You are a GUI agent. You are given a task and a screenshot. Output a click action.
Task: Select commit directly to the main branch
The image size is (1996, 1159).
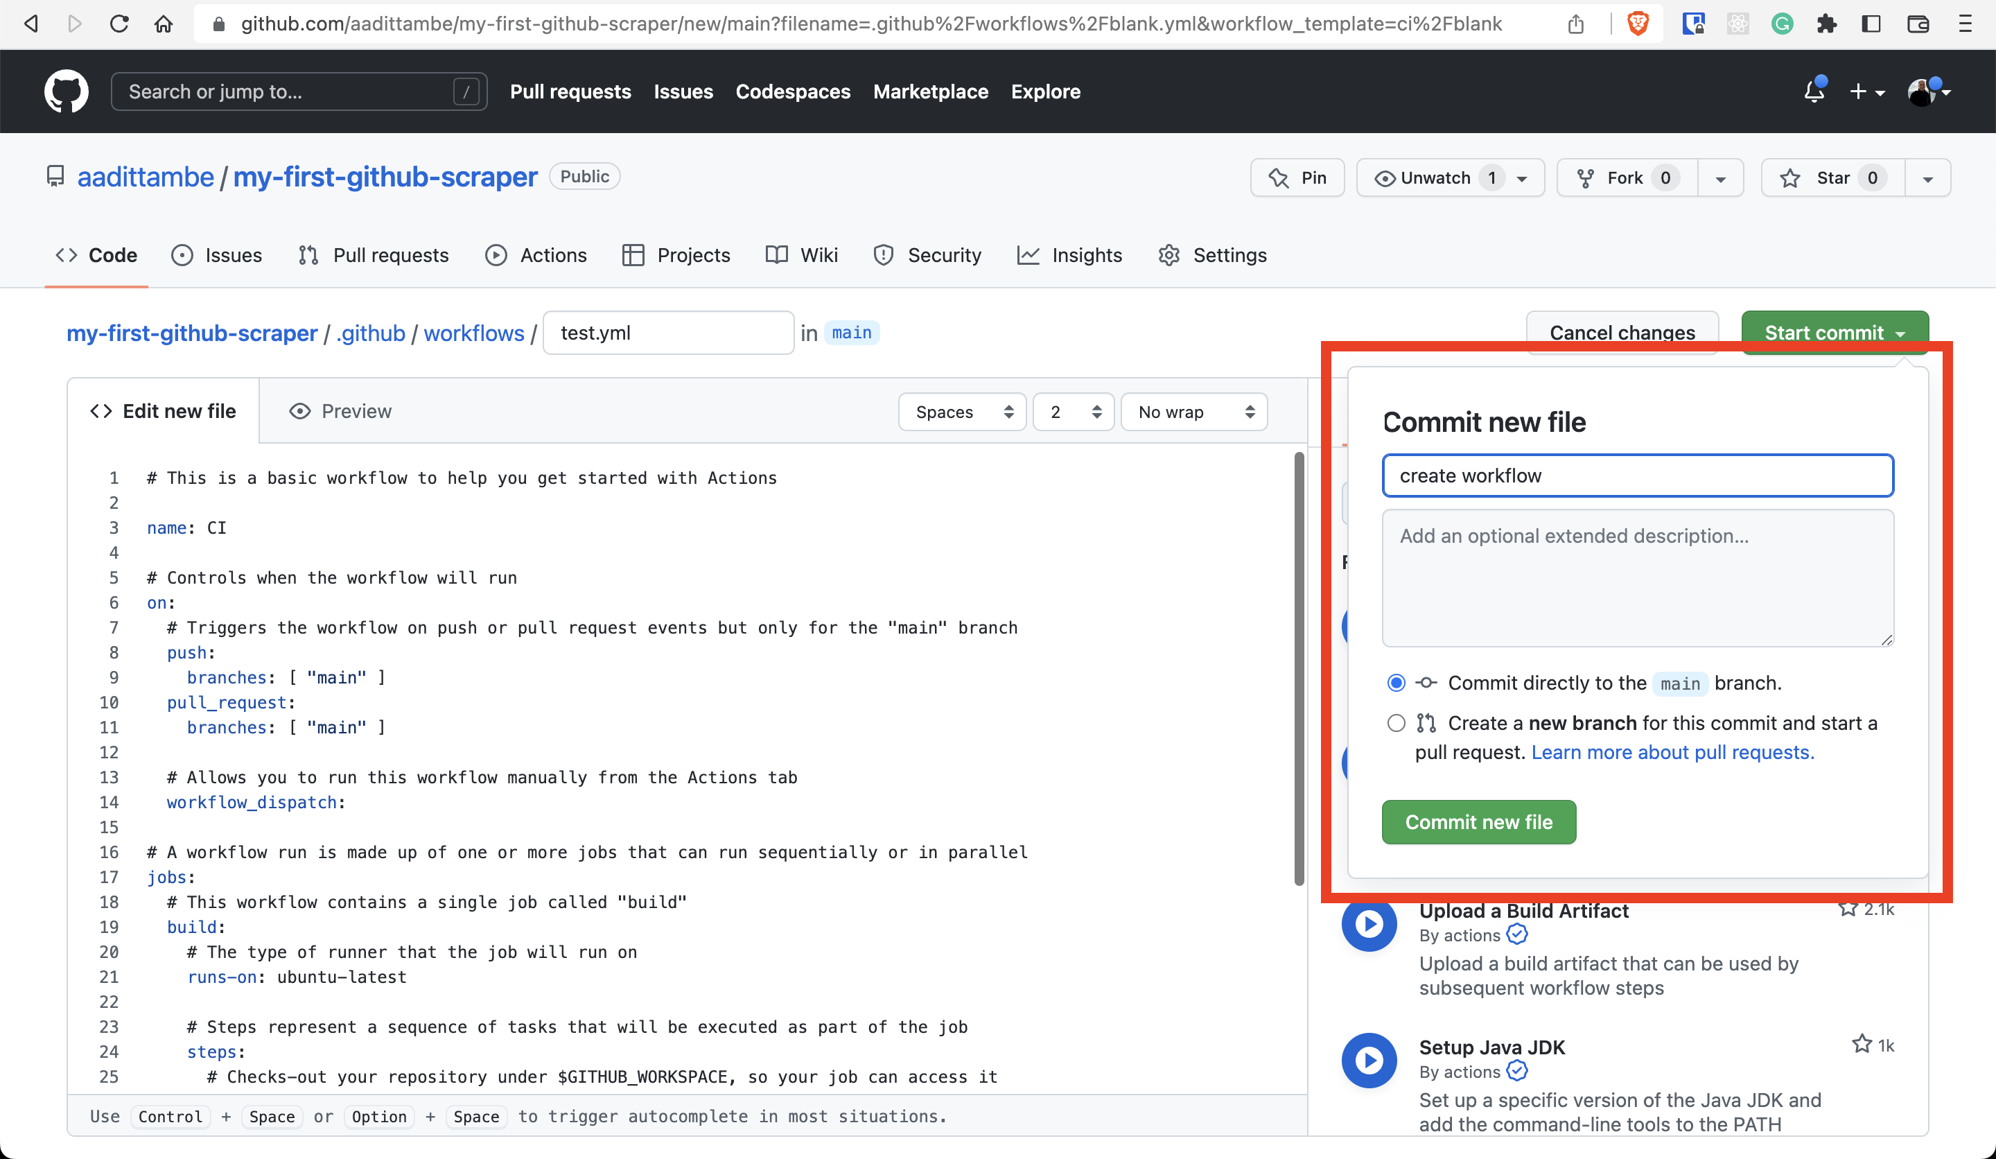(1396, 682)
